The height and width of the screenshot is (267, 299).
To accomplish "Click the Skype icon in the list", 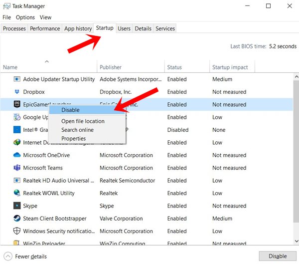I will click(17, 206).
